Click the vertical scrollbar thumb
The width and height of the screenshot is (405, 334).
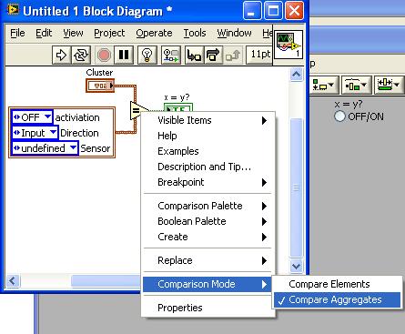pos(296,187)
